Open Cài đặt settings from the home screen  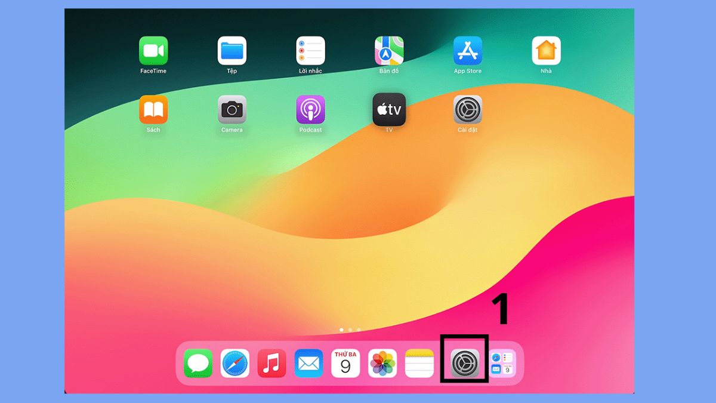[468, 110]
